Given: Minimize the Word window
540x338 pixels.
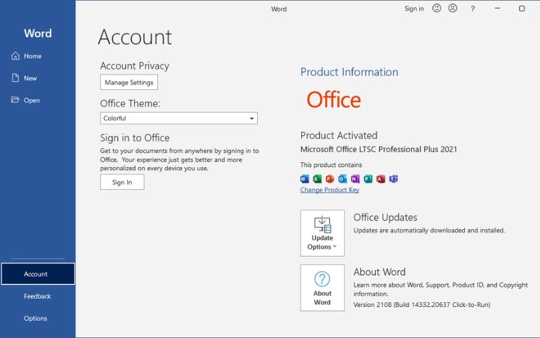Looking at the screenshot, I should coord(497,8).
